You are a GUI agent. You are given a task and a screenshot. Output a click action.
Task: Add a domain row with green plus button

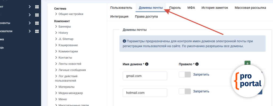247,64
